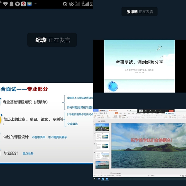Click the blue globe graphic on title slide
The height and width of the screenshot is (186, 186).
click(113, 86)
